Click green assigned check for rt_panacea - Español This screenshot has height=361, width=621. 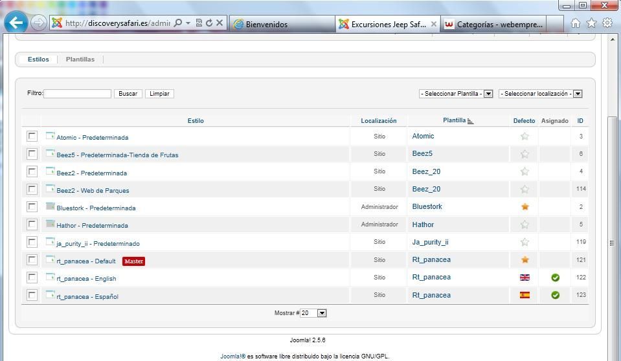click(x=555, y=295)
